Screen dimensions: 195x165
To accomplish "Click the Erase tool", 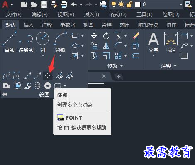I will click(135, 36).
